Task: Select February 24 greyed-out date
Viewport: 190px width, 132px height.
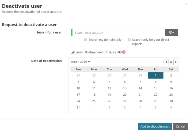Action: [x=78, y=75]
